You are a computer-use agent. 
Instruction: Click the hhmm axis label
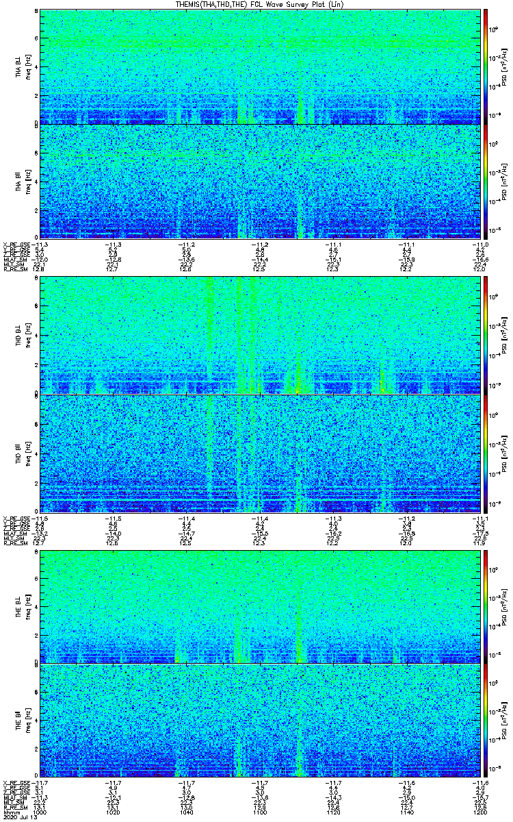coord(10,811)
